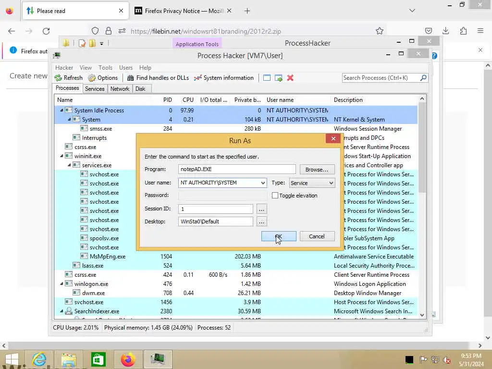The height and width of the screenshot is (369, 492).
Task: Click Cancel in Run As dialog
Action: tap(317, 236)
